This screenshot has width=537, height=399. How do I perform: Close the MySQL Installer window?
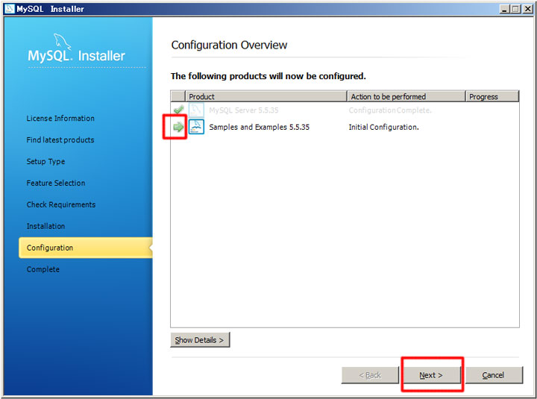pyautogui.click(x=528, y=9)
